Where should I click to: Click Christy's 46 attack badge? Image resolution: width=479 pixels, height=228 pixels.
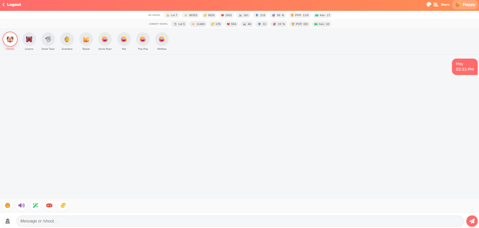pyautogui.click(x=247, y=24)
